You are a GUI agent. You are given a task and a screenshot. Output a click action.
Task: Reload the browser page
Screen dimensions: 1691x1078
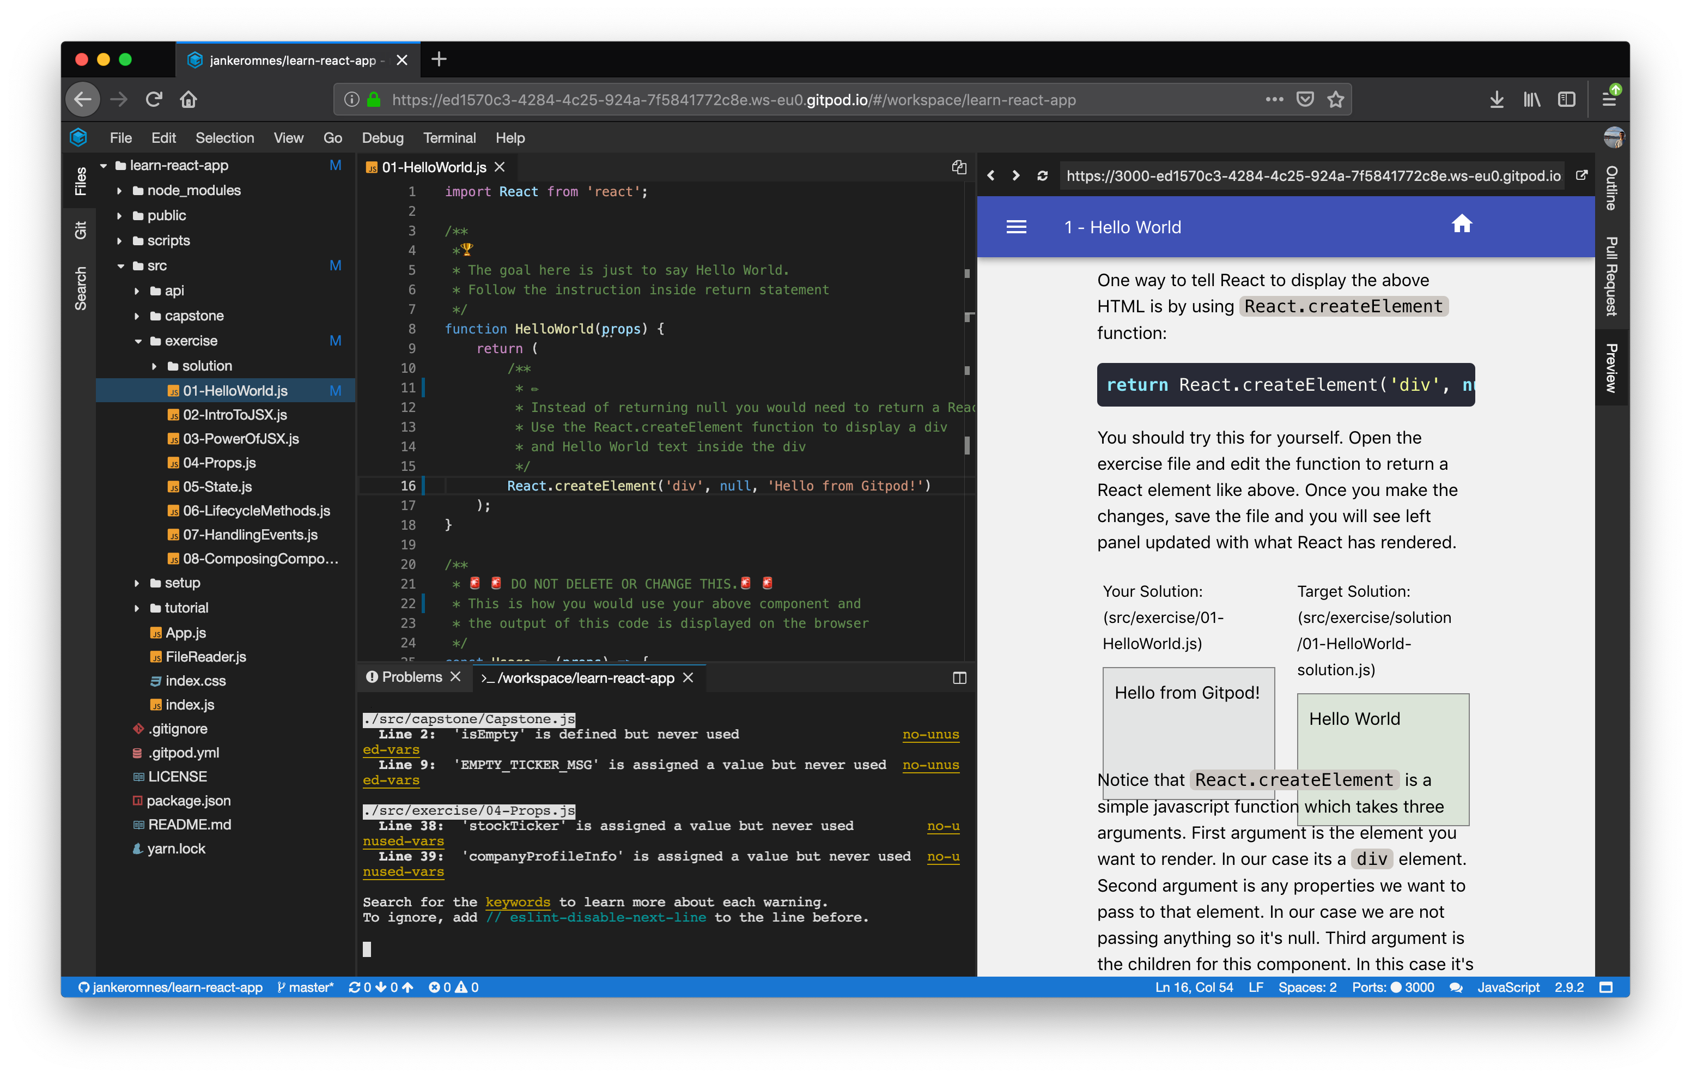pos(154,100)
